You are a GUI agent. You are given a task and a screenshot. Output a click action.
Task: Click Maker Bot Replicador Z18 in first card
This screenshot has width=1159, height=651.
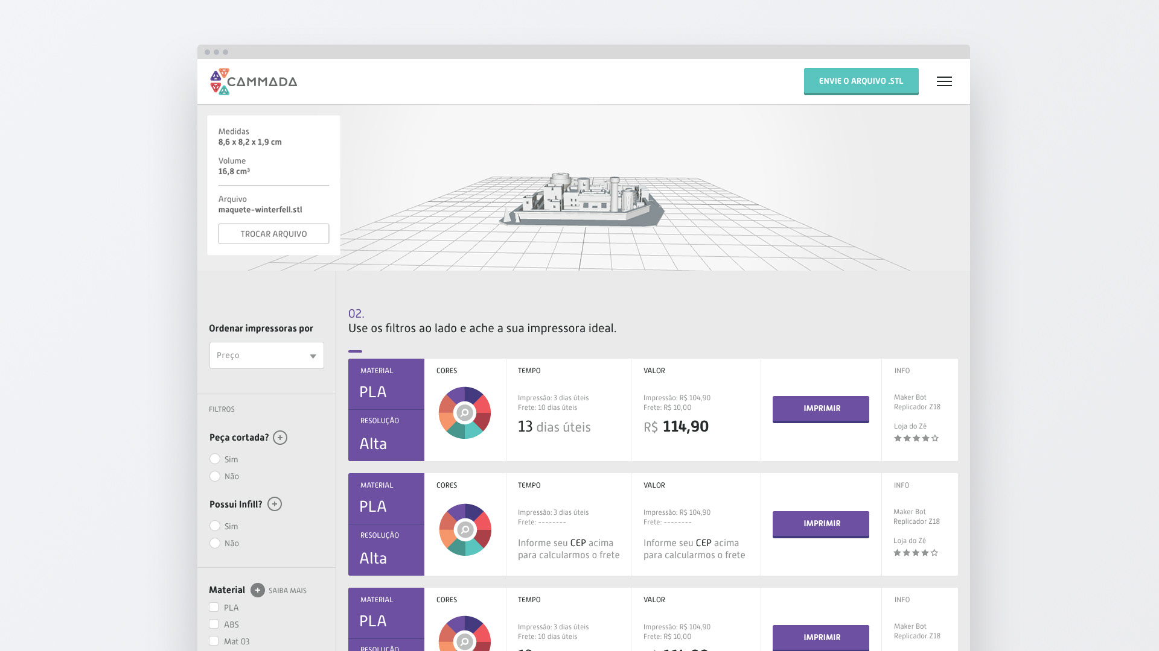point(917,402)
